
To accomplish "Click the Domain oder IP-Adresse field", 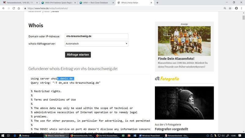I will click(x=96, y=36).
